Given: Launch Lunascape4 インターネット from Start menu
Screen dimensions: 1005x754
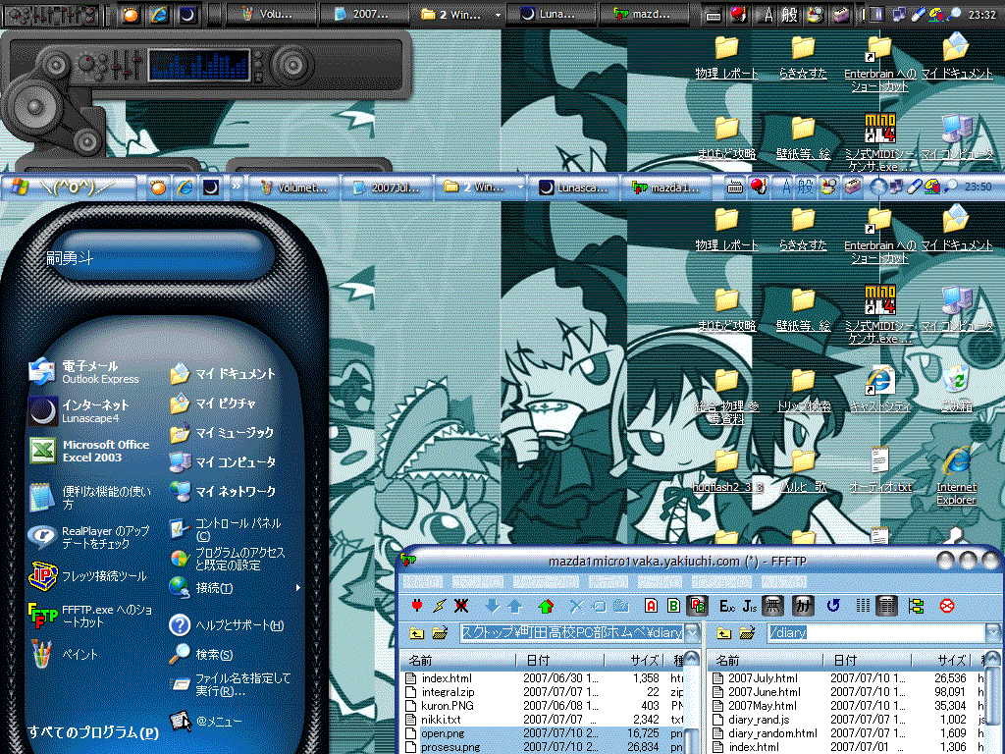Looking at the screenshot, I should point(80,411).
